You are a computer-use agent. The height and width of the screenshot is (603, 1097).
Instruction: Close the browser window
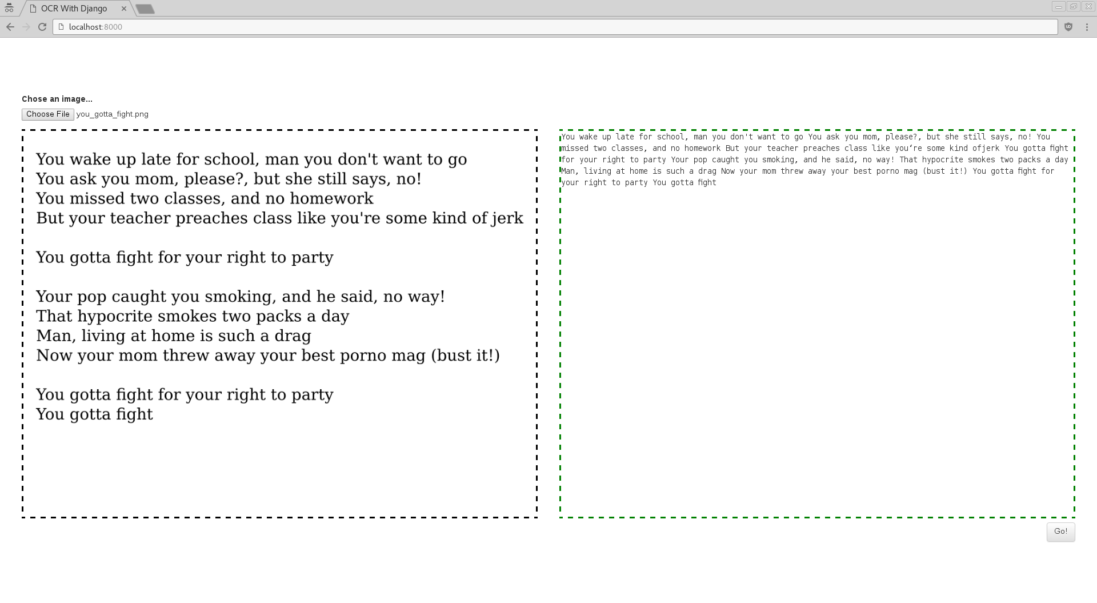[1087, 6]
